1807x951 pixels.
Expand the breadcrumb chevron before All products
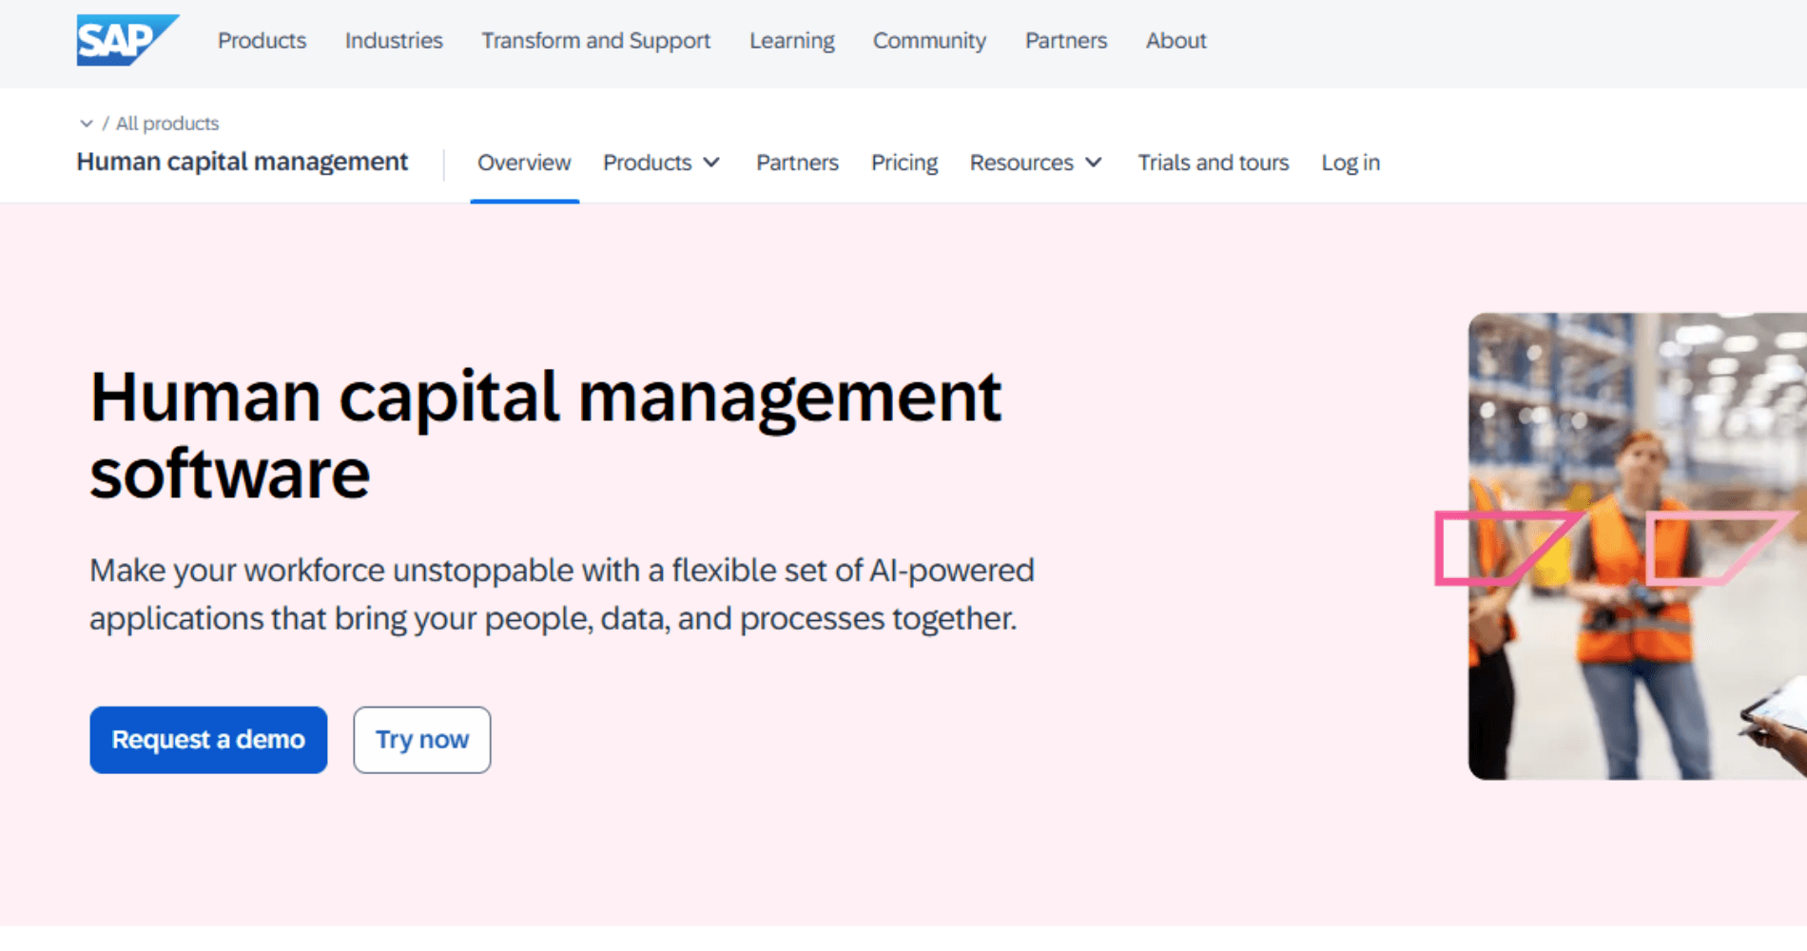pos(87,124)
